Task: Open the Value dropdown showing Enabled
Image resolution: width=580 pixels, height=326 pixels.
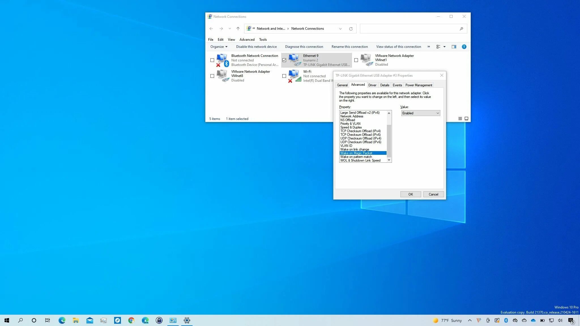Action: click(x=421, y=113)
